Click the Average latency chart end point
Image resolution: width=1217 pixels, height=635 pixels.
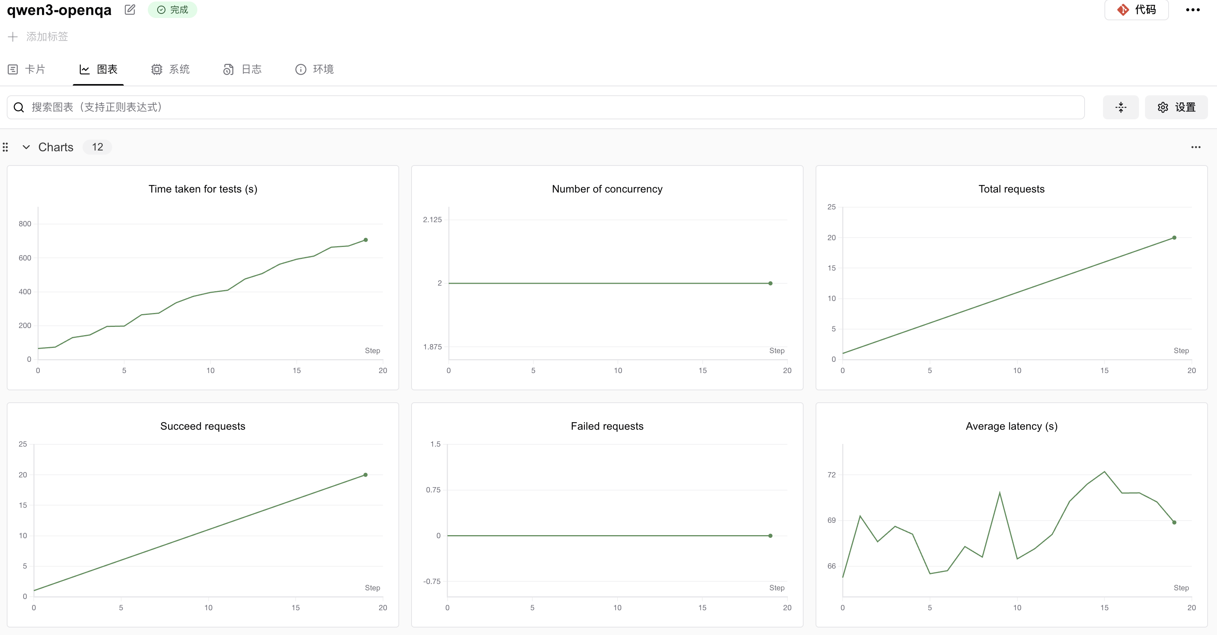[x=1174, y=522]
